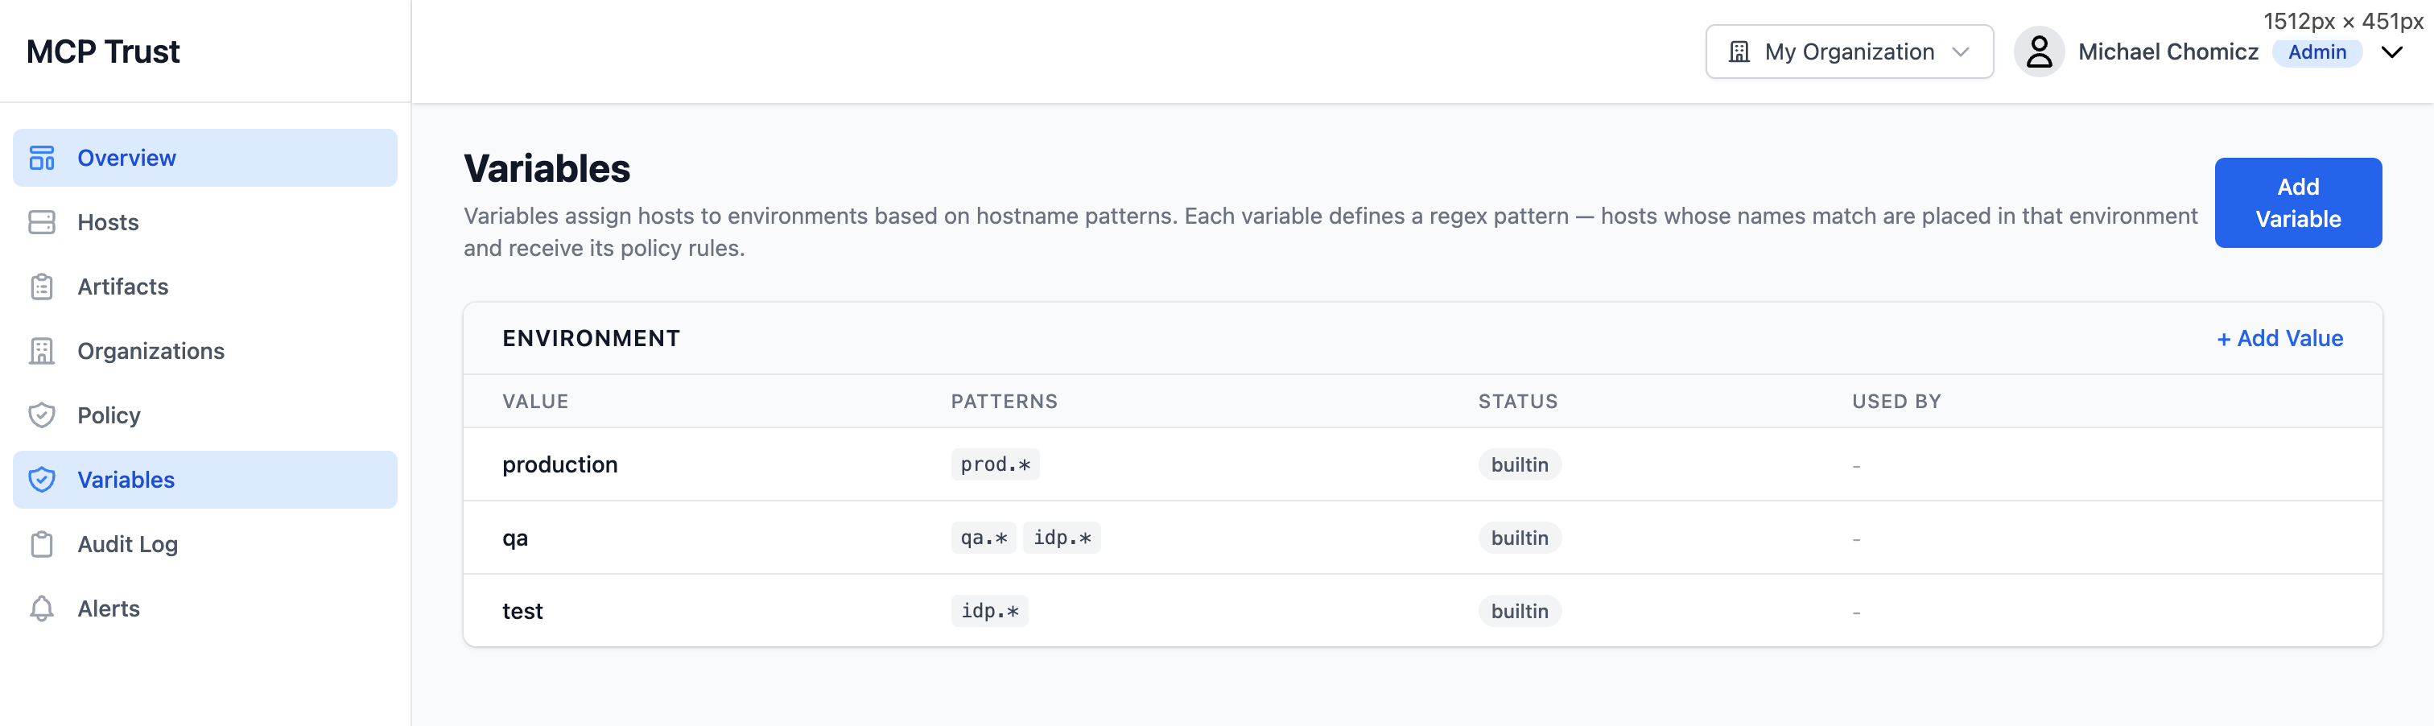This screenshot has height=726, width=2434.
Task: Switch to the Variables section
Action: click(x=126, y=479)
